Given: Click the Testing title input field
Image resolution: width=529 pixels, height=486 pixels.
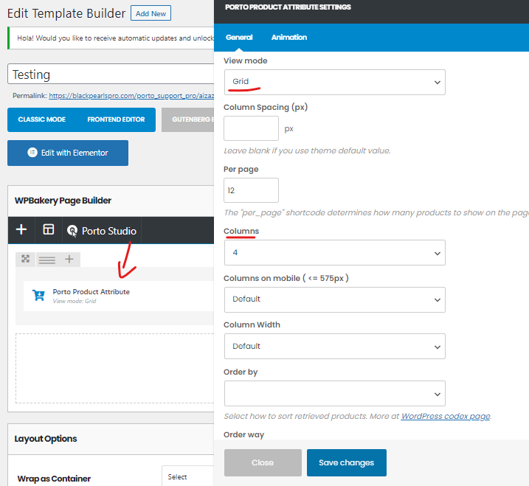Looking at the screenshot, I should click(x=111, y=74).
